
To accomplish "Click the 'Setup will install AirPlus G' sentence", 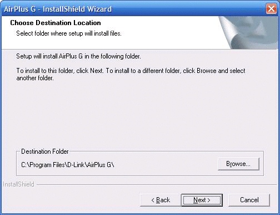I will click(x=78, y=56).
